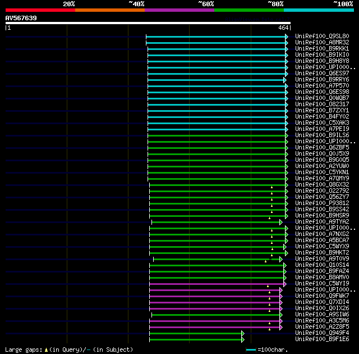Select hit label UniRef100_C5XAK3

point(322,123)
